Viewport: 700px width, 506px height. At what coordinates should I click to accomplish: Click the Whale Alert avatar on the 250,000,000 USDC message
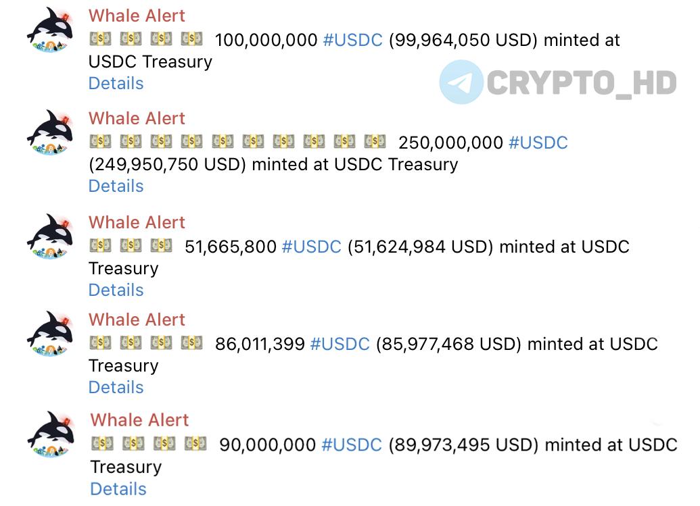(51, 133)
